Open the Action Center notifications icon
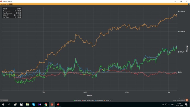Screen dimensions: 190x107 tap(186, 105)
